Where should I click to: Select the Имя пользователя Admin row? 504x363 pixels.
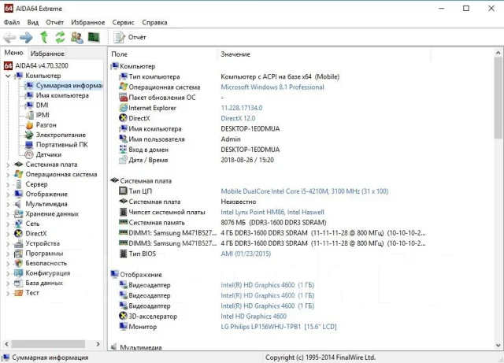273,139
